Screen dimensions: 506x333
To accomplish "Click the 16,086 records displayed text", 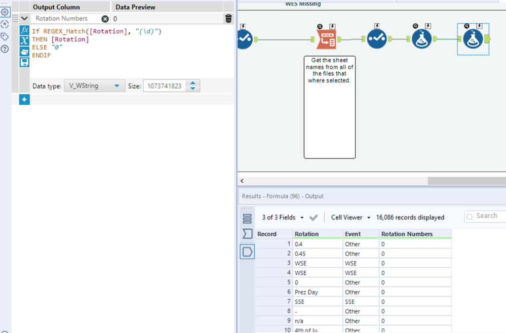I will pyautogui.click(x=410, y=218).
